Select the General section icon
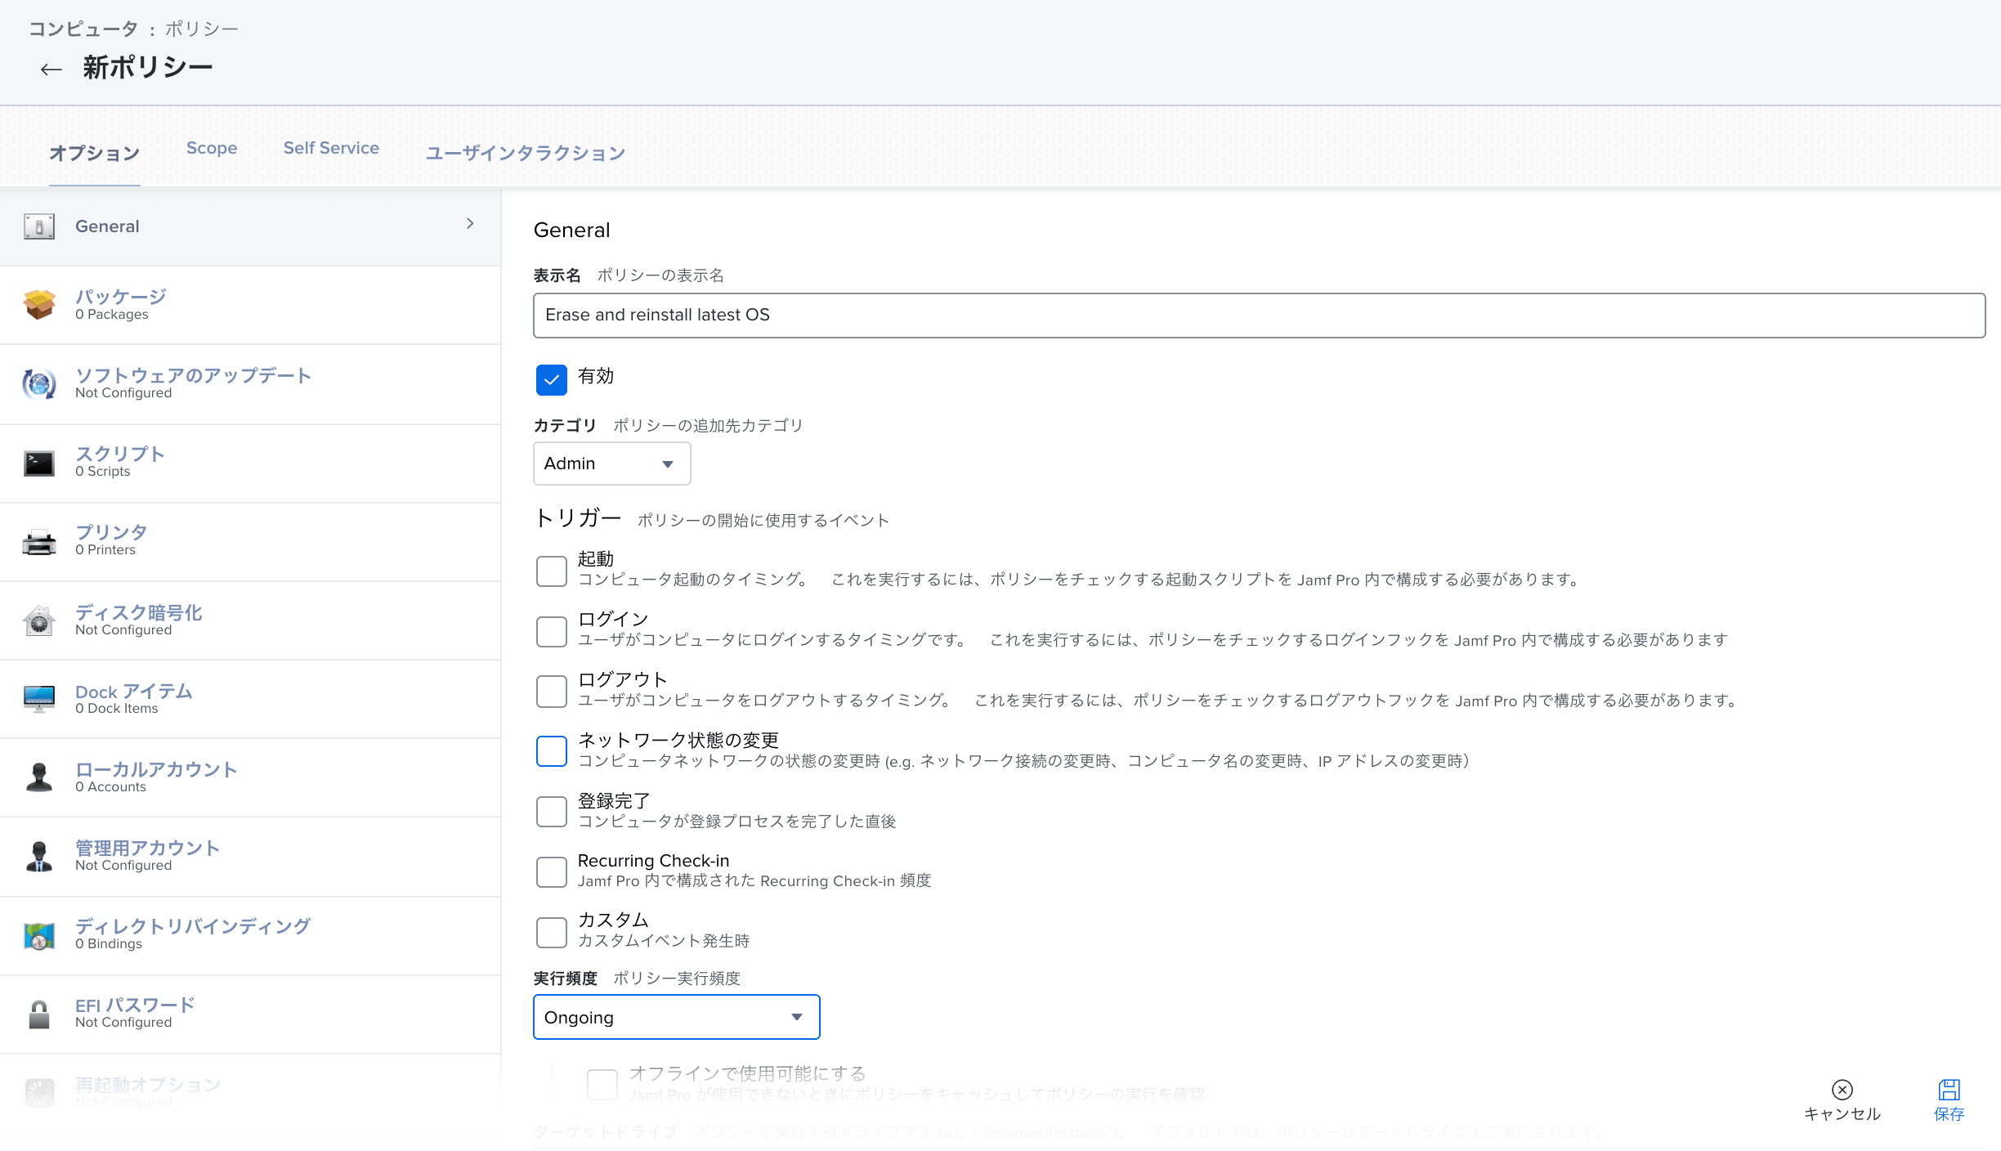This screenshot has height=1151, width=2001. [x=39, y=226]
